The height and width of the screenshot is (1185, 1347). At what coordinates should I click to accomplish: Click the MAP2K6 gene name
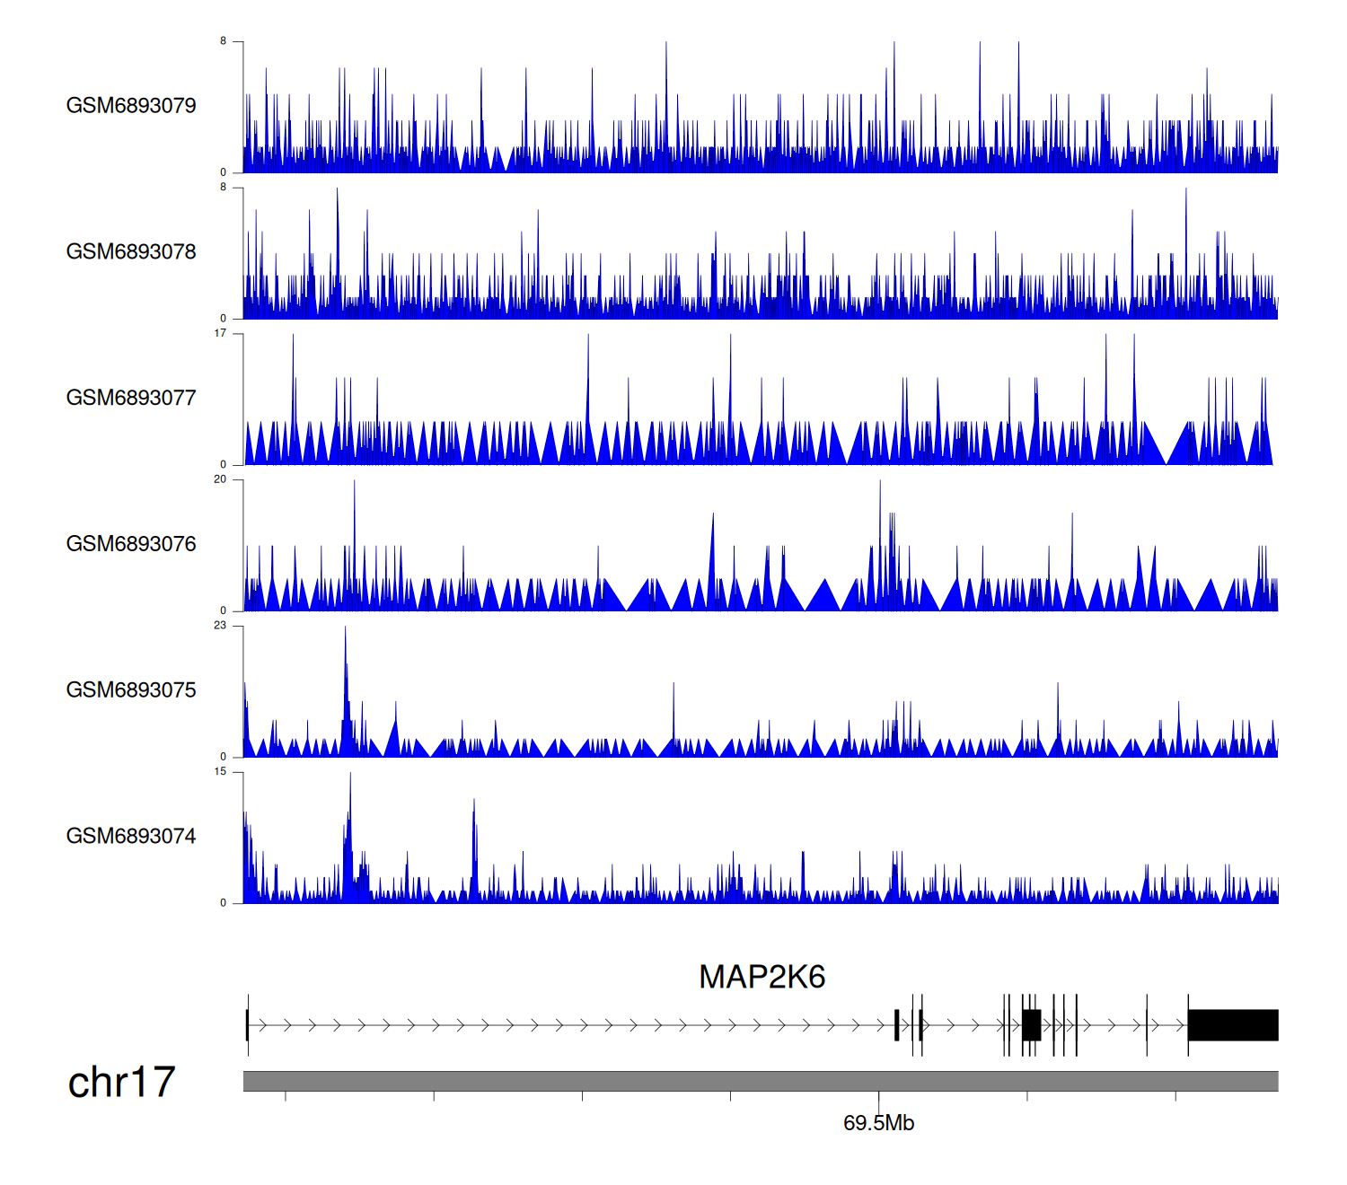[x=762, y=977]
